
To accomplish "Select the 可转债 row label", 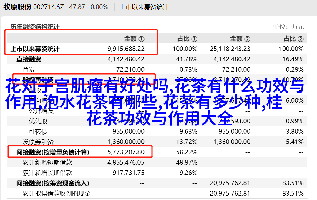I will tap(38, 132).
